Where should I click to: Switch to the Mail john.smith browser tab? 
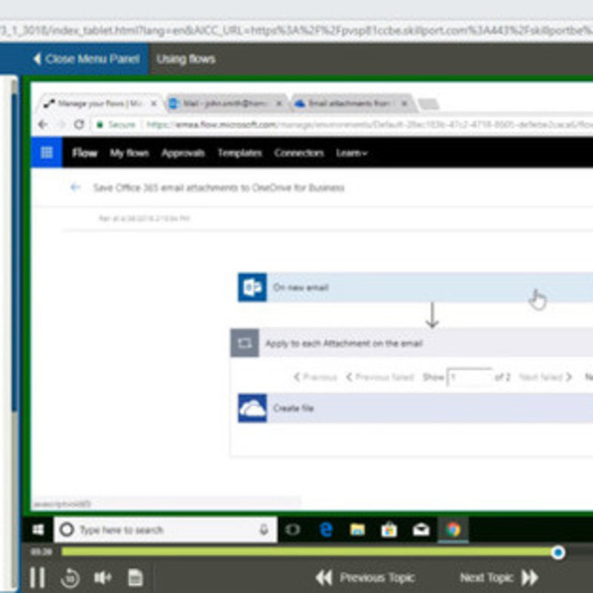(x=225, y=103)
